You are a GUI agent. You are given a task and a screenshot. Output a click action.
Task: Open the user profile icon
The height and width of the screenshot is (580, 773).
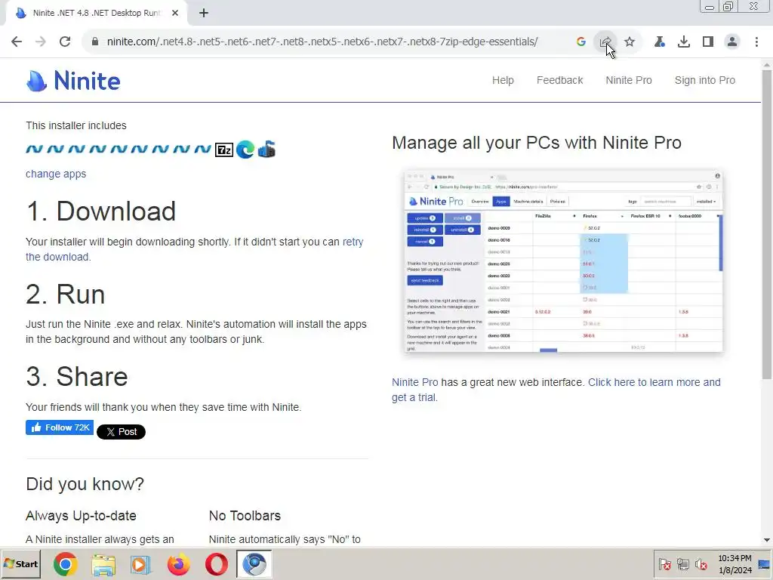[732, 42]
